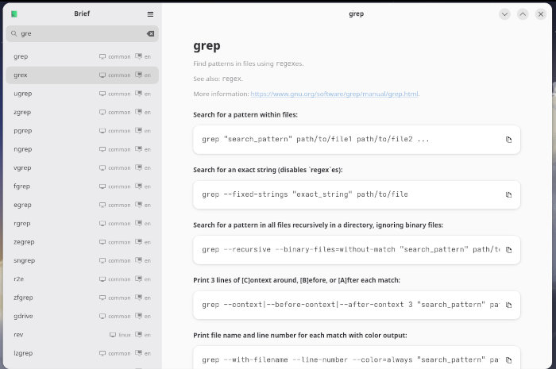Copy the recursive grep command
This screenshot has width=556, height=369.
508,250
